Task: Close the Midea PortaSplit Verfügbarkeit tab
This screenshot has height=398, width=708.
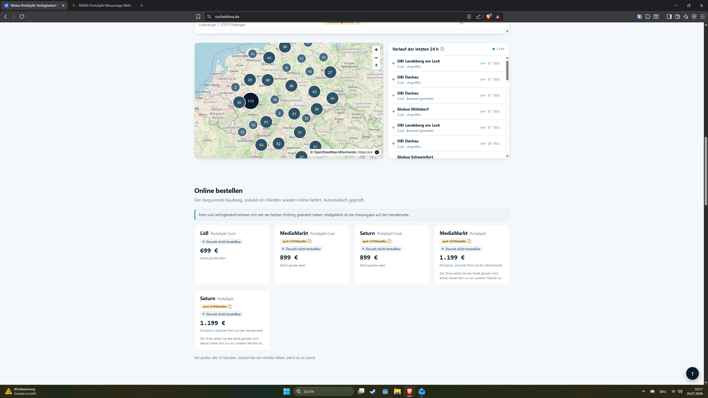Action: (63, 6)
